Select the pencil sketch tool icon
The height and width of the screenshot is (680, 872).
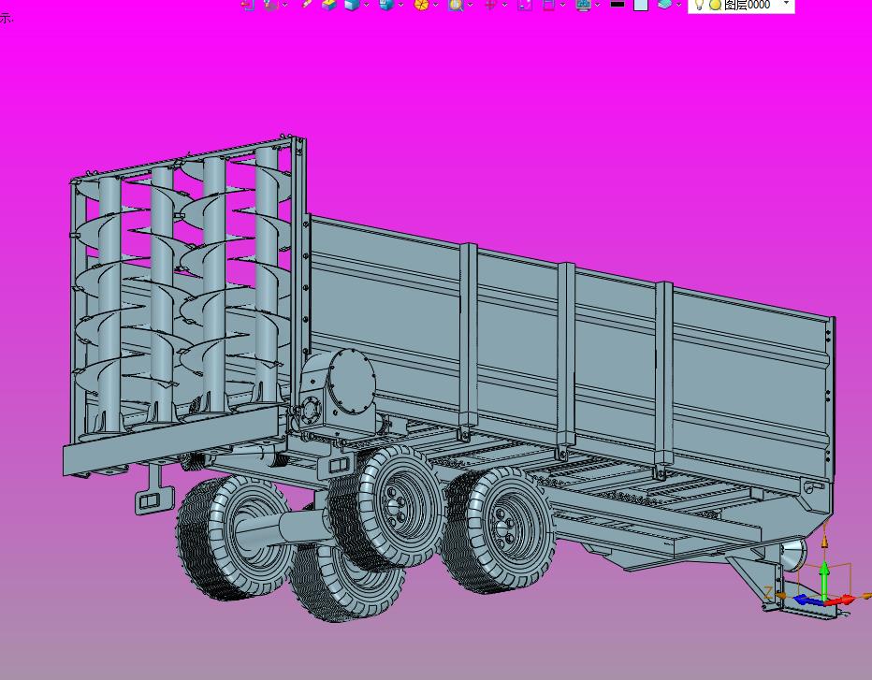click(x=306, y=4)
